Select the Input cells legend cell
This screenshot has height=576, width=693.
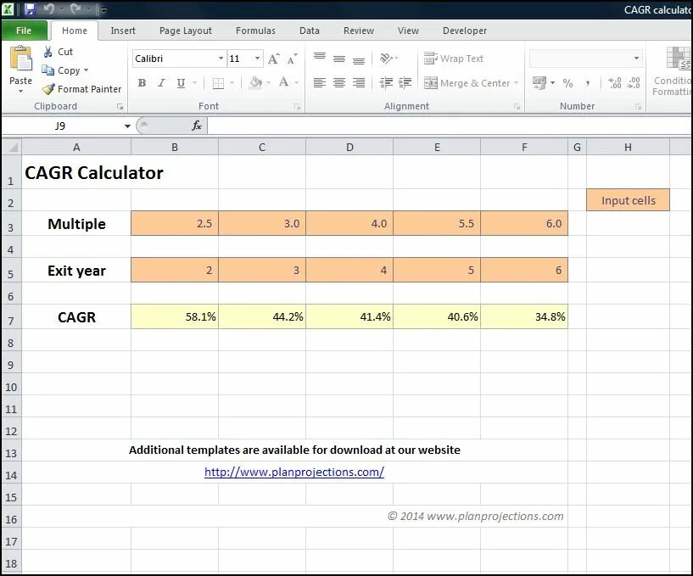pos(628,200)
